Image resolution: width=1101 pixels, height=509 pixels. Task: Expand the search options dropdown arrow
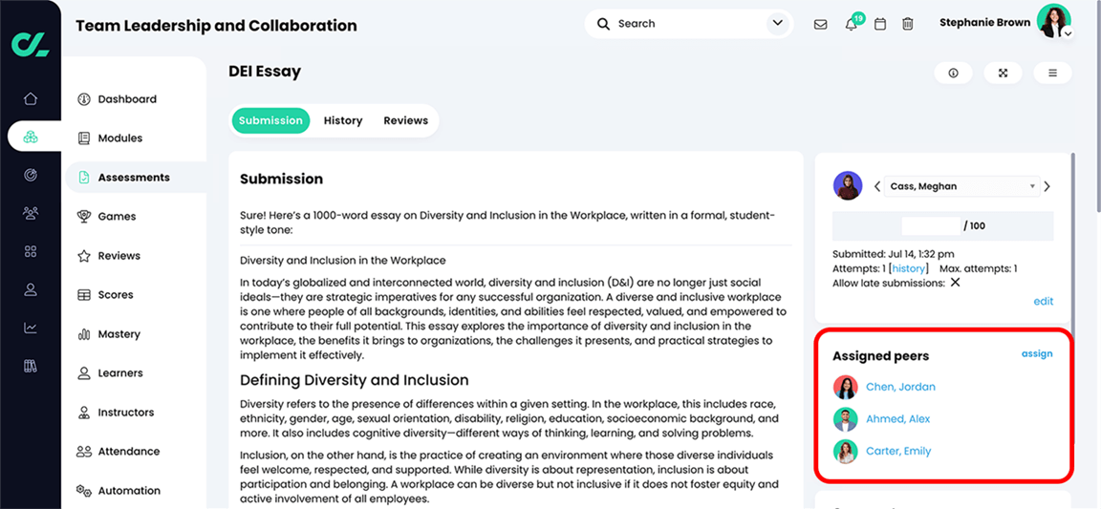point(777,24)
